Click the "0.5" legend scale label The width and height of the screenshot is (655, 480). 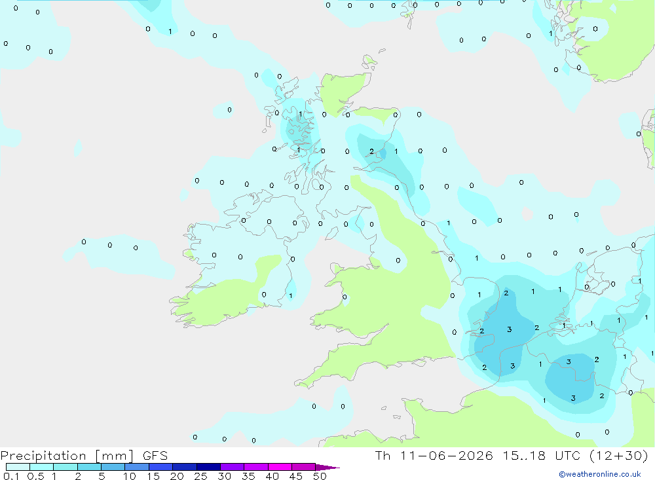[35, 476]
